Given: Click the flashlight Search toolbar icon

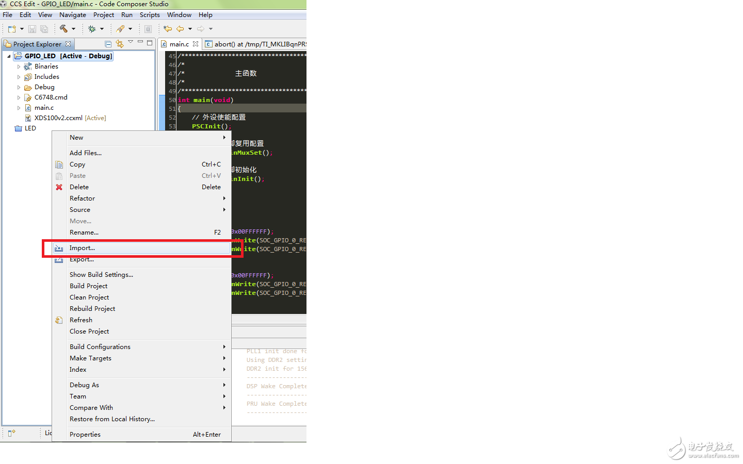Looking at the screenshot, I should (x=120, y=29).
